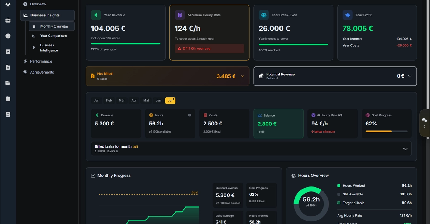The width and height of the screenshot is (430, 224).
Task: Select the Mär month tab
Action: click(121, 100)
